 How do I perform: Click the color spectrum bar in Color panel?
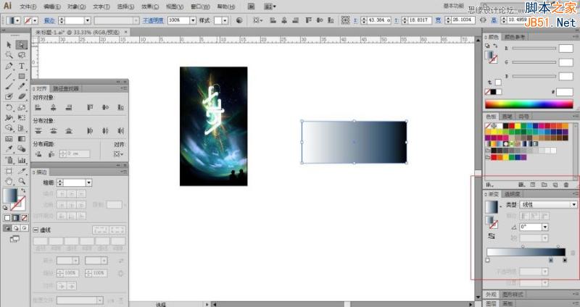[x=529, y=104]
